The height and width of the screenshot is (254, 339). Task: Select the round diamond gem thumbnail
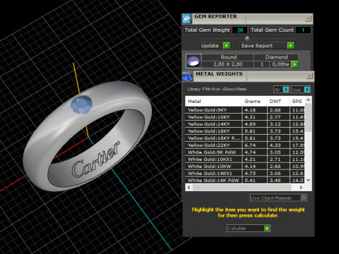(194, 61)
